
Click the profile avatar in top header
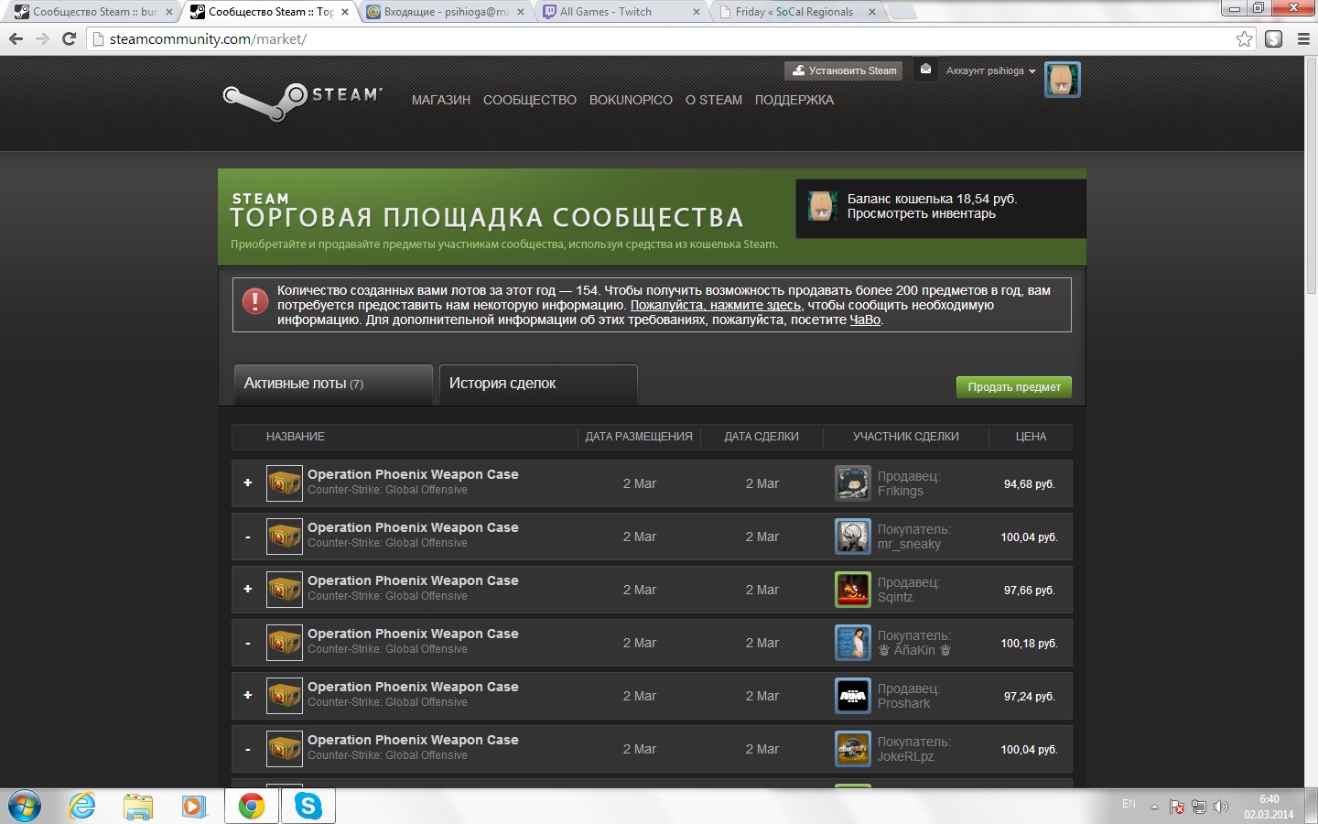coord(1062,80)
